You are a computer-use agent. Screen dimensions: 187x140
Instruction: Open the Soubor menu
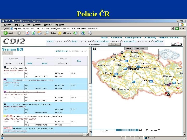pos(7,25)
